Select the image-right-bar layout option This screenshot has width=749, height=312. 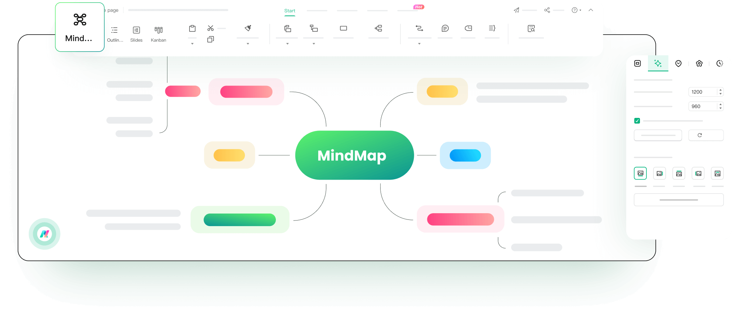[659, 173]
